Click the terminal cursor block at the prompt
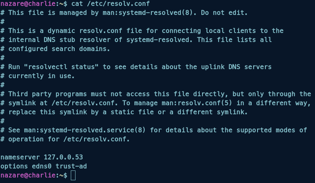 coord(73,175)
